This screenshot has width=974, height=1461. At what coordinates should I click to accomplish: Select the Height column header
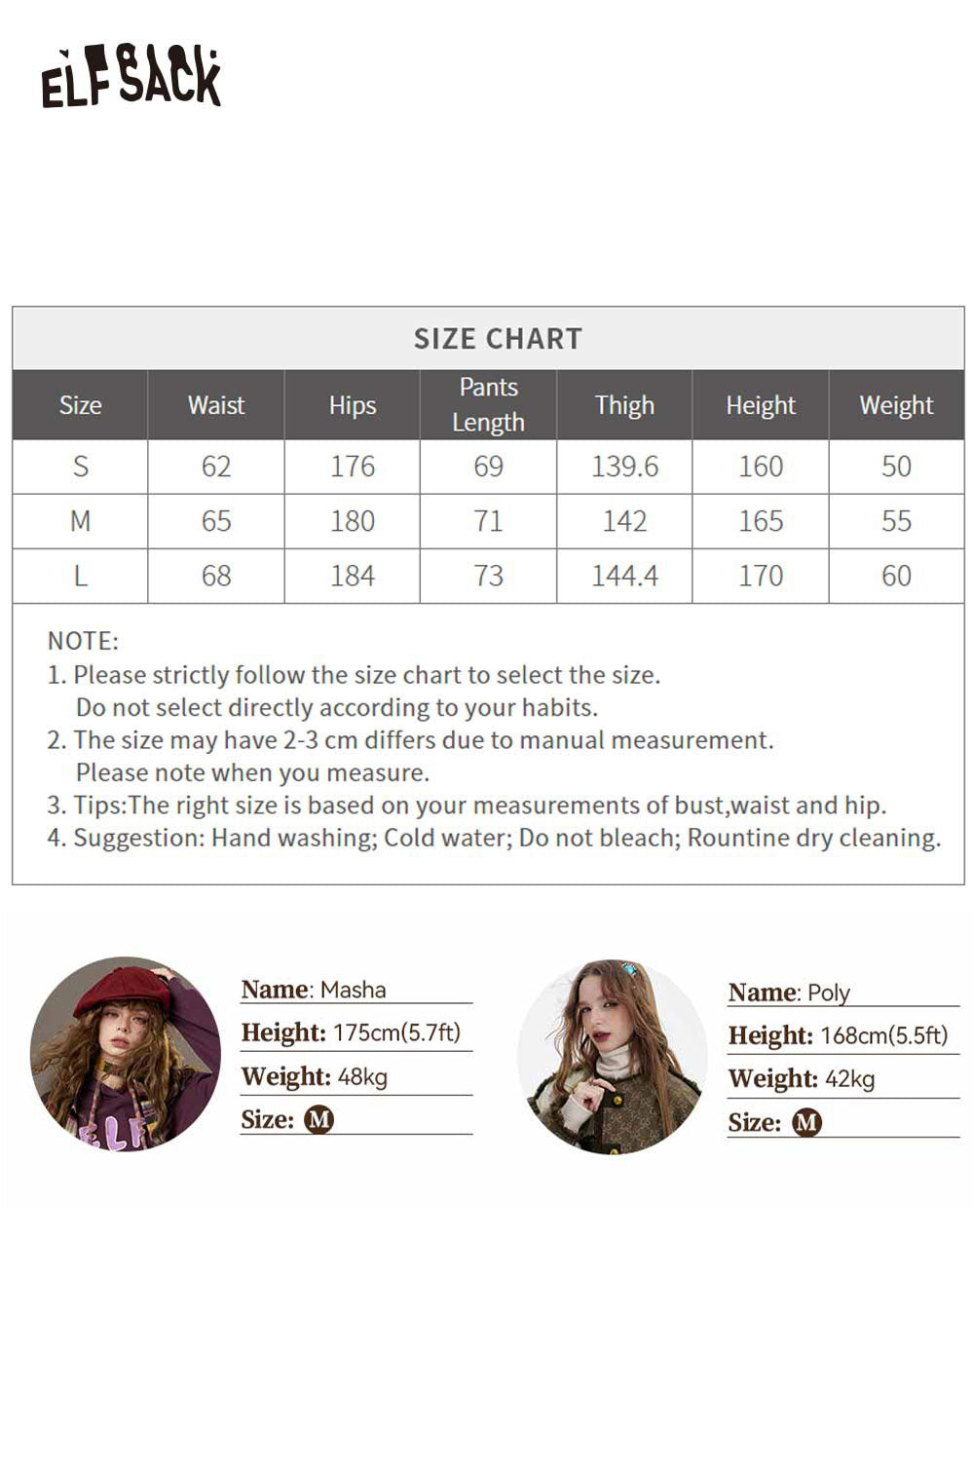761,405
